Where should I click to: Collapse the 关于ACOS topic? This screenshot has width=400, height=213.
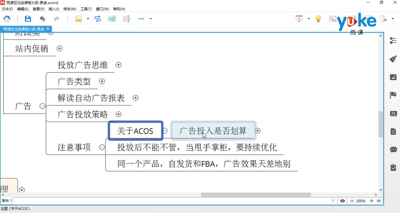point(165,131)
